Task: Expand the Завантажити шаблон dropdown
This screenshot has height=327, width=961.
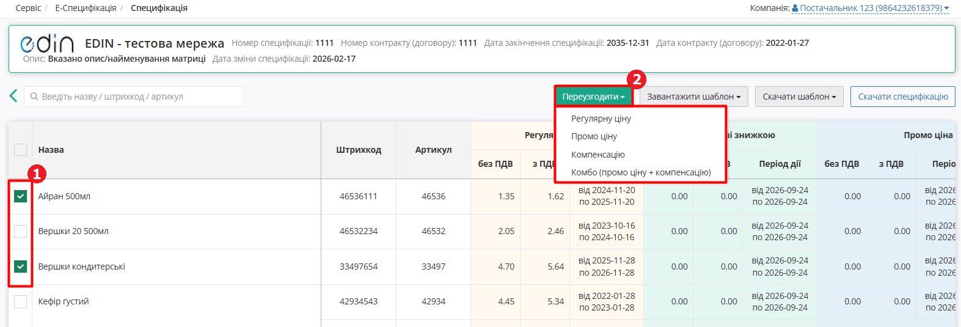Action: point(693,97)
